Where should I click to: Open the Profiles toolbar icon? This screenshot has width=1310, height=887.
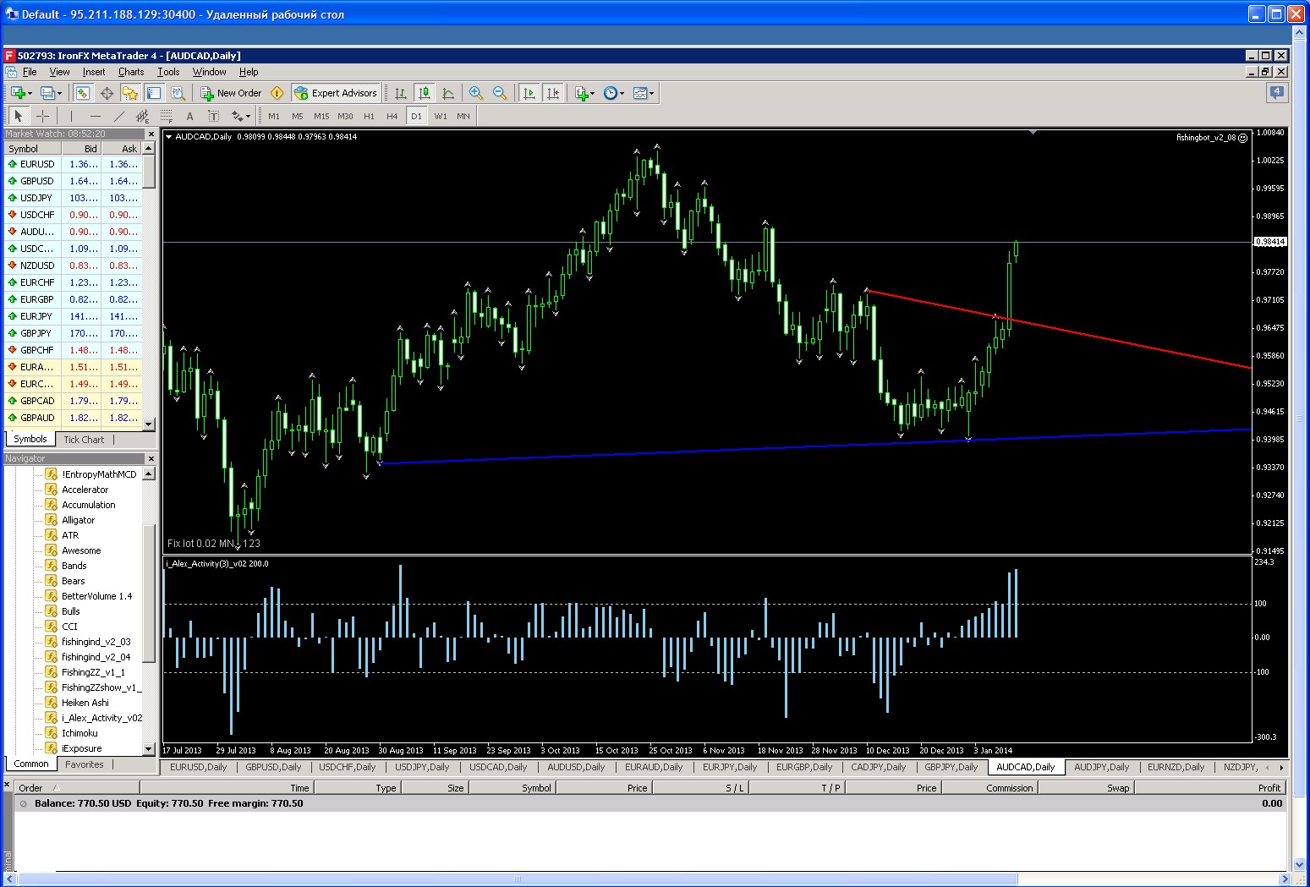coord(51,93)
